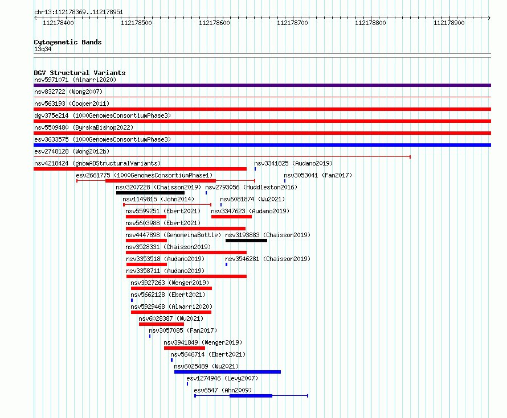
Task: Click the nsv5509480 (ByrskaBishop2022) label
Action: point(84,127)
